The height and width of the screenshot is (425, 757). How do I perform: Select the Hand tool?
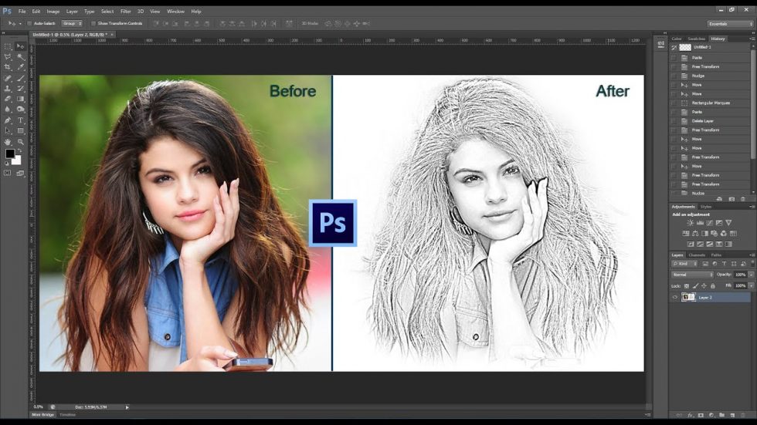[8, 141]
